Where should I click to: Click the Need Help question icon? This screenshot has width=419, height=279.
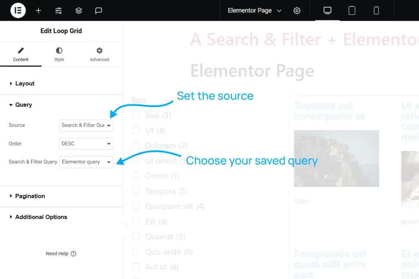pyautogui.click(x=74, y=254)
